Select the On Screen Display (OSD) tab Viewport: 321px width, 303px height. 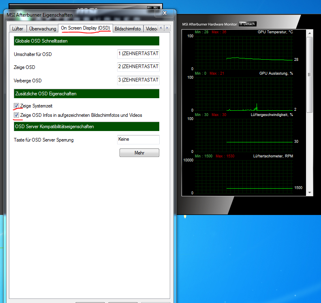[x=86, y=28]
